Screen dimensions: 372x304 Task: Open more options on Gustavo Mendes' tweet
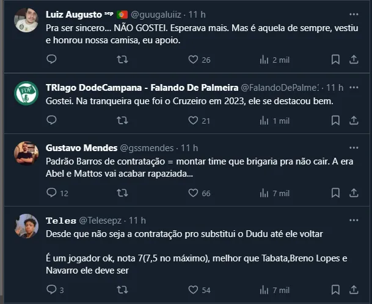point(354,148)
